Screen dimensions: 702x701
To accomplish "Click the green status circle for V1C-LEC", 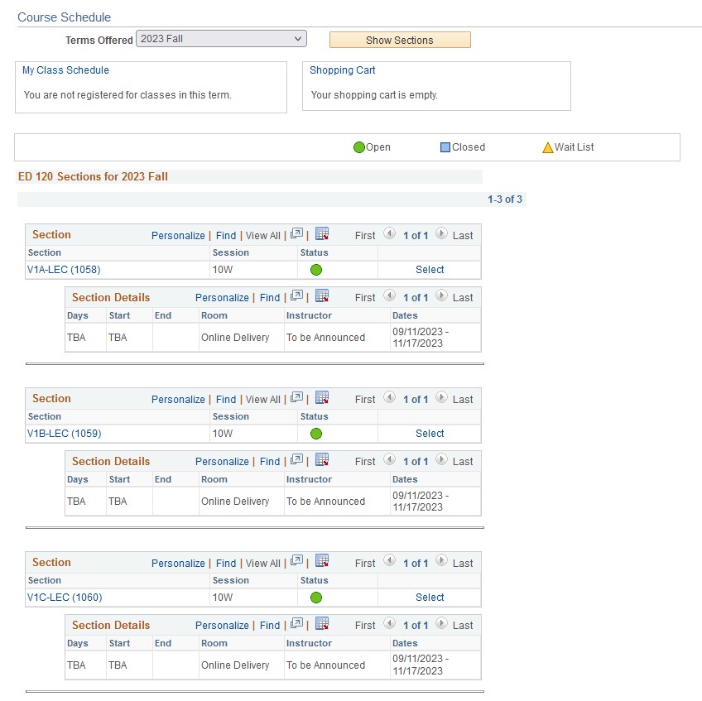I will tap(317, 597).
